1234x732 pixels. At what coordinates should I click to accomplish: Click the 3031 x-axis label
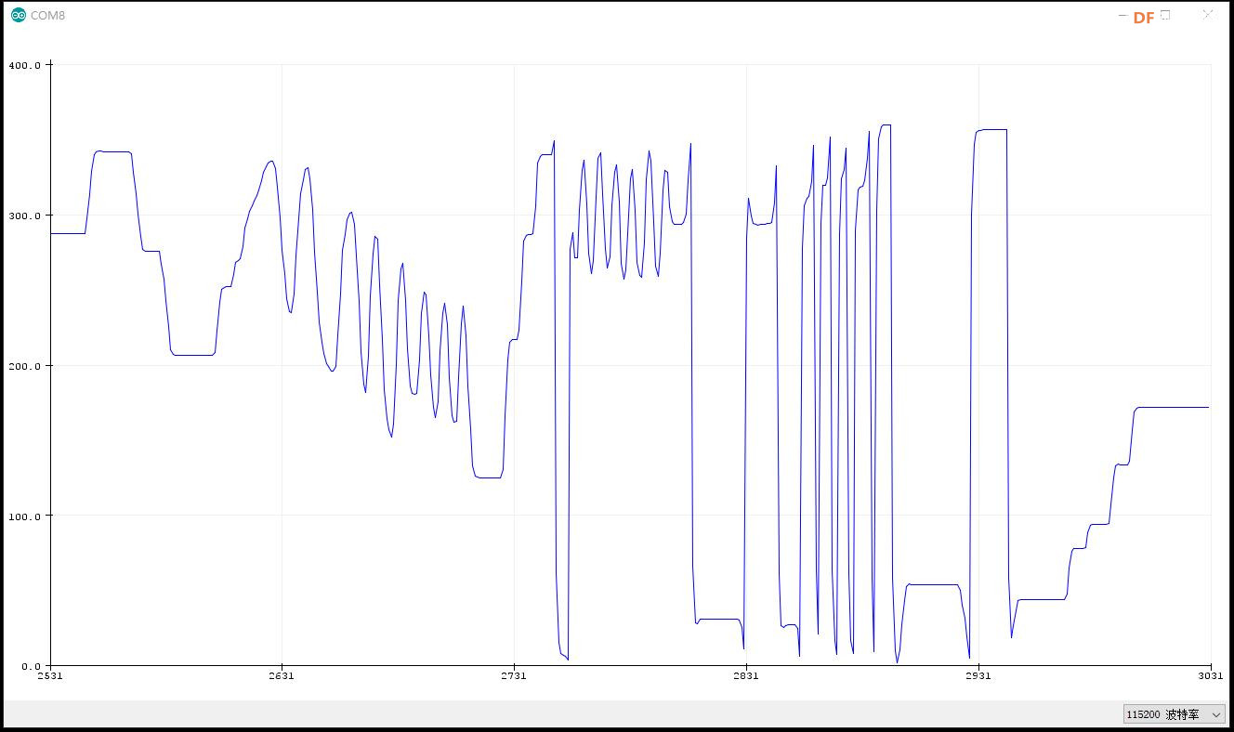pyautogui.click(x=1211, y=676)
